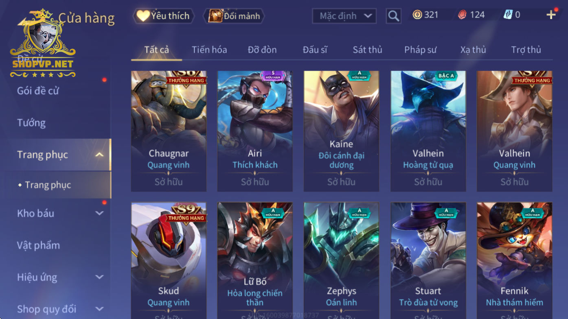Screen dimensions: 568x319
Task: Switch to the Sát thủ tab
Action: 367,50
